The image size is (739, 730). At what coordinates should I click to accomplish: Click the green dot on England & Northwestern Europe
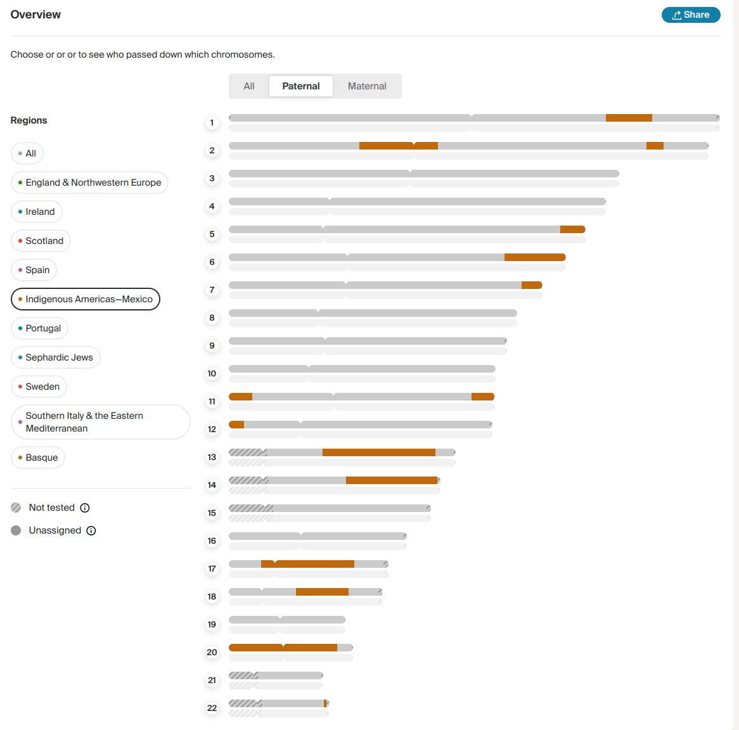(19, 182)
